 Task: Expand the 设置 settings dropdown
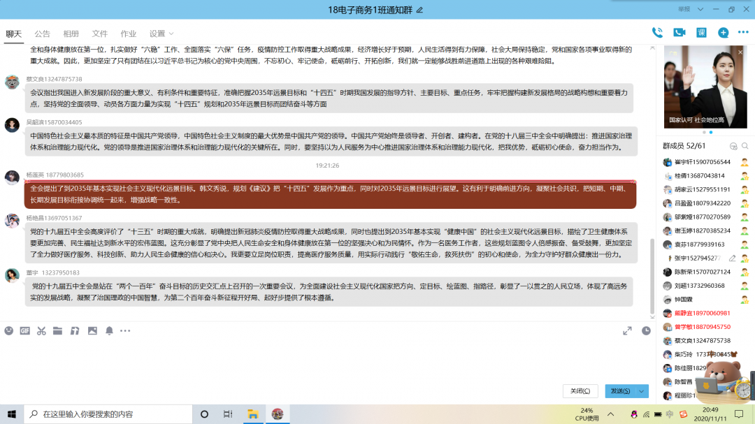tap(161, 34)
